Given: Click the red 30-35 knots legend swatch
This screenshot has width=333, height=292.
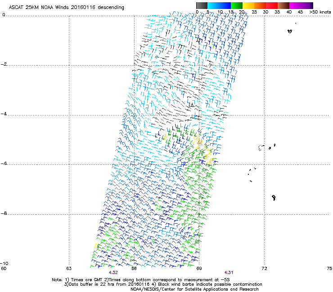Looking at the screenshot, I should coord(272,5).
